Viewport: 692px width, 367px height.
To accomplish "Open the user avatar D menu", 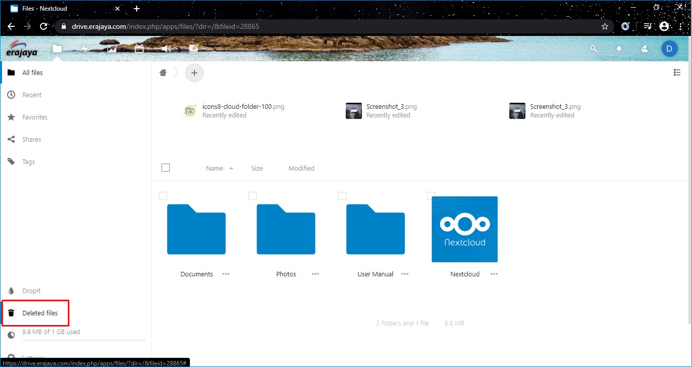I will point(669,49).
